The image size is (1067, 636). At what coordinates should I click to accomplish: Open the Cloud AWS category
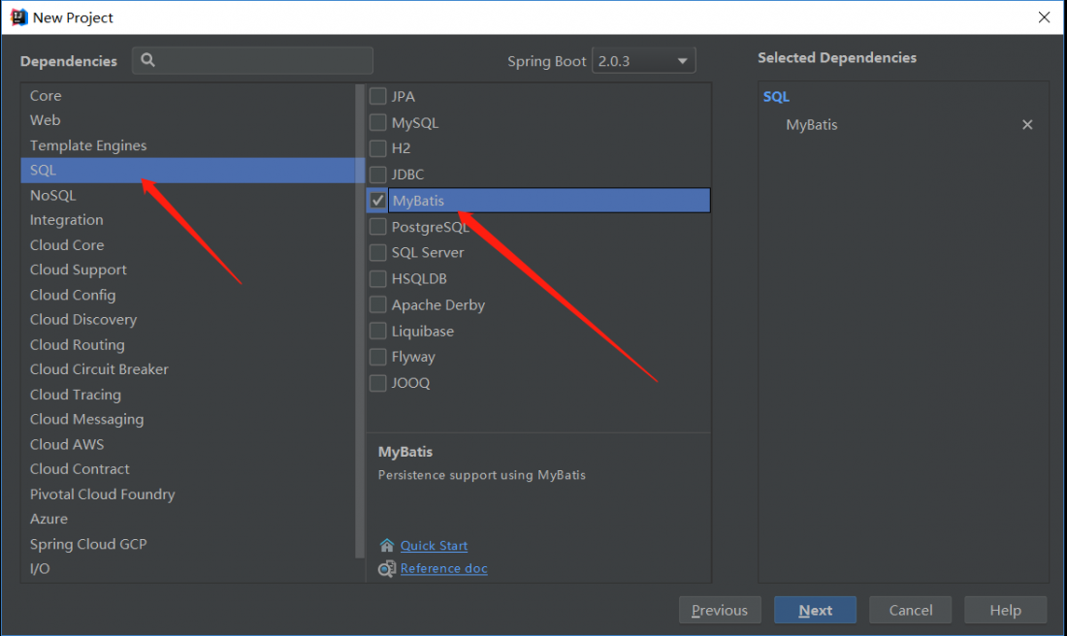[188, 444]
